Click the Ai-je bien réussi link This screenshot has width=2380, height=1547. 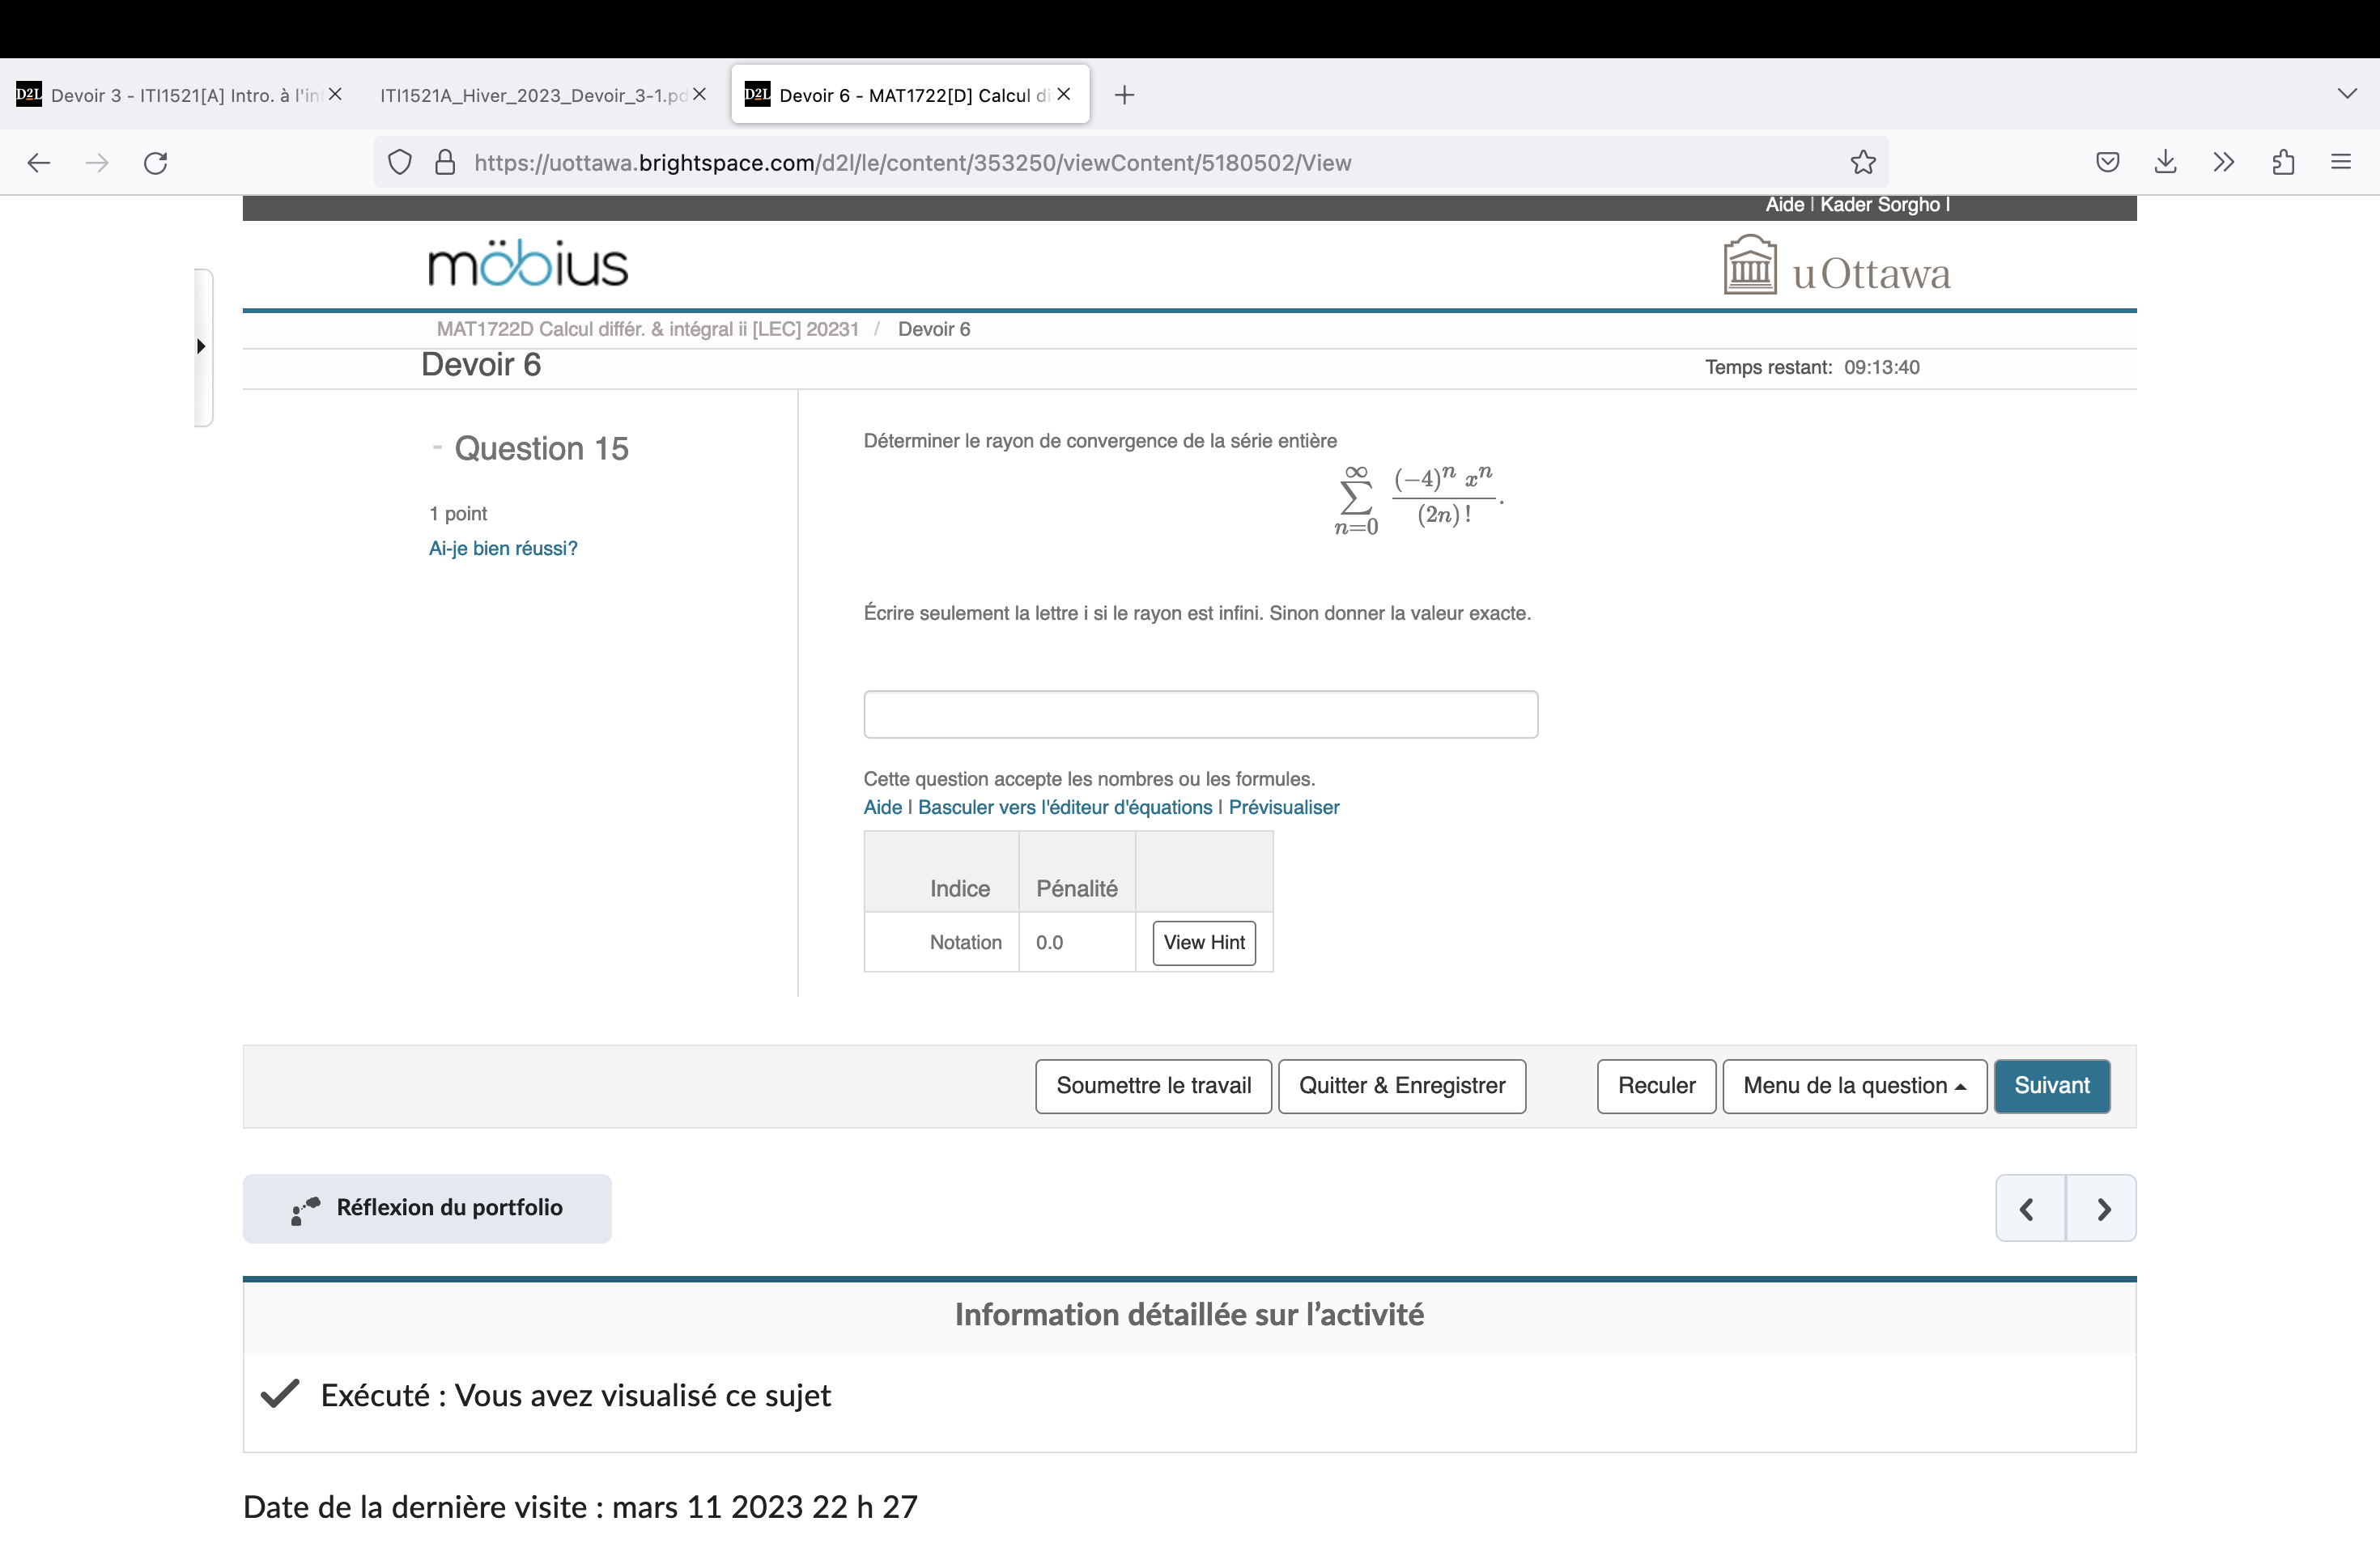click(x=502, y=548)
